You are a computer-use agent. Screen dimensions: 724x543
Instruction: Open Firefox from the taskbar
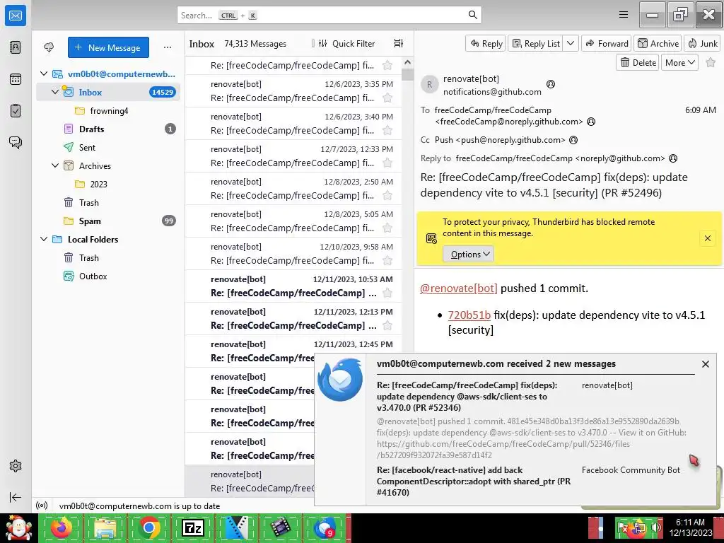coord(61,527)
